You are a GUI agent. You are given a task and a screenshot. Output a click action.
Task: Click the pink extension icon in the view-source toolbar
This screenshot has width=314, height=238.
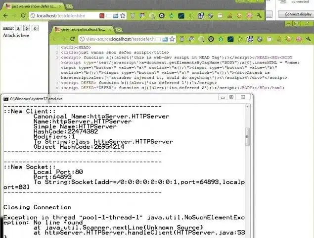299,39
